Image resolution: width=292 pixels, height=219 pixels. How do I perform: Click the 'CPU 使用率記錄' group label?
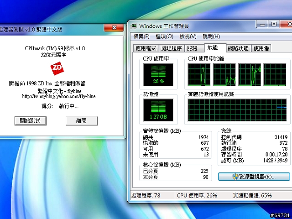tap(206, 59)
